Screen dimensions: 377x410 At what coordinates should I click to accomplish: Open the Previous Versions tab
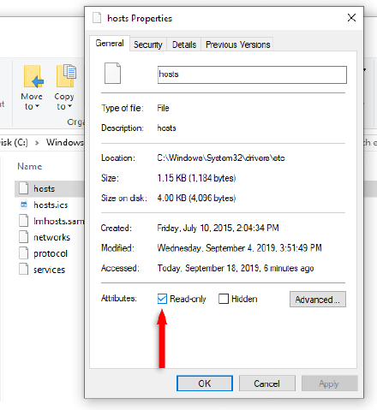coord(237,45)
